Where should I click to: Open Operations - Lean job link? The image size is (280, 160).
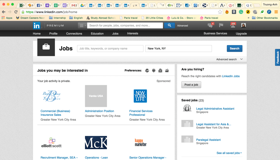[96, 158]
